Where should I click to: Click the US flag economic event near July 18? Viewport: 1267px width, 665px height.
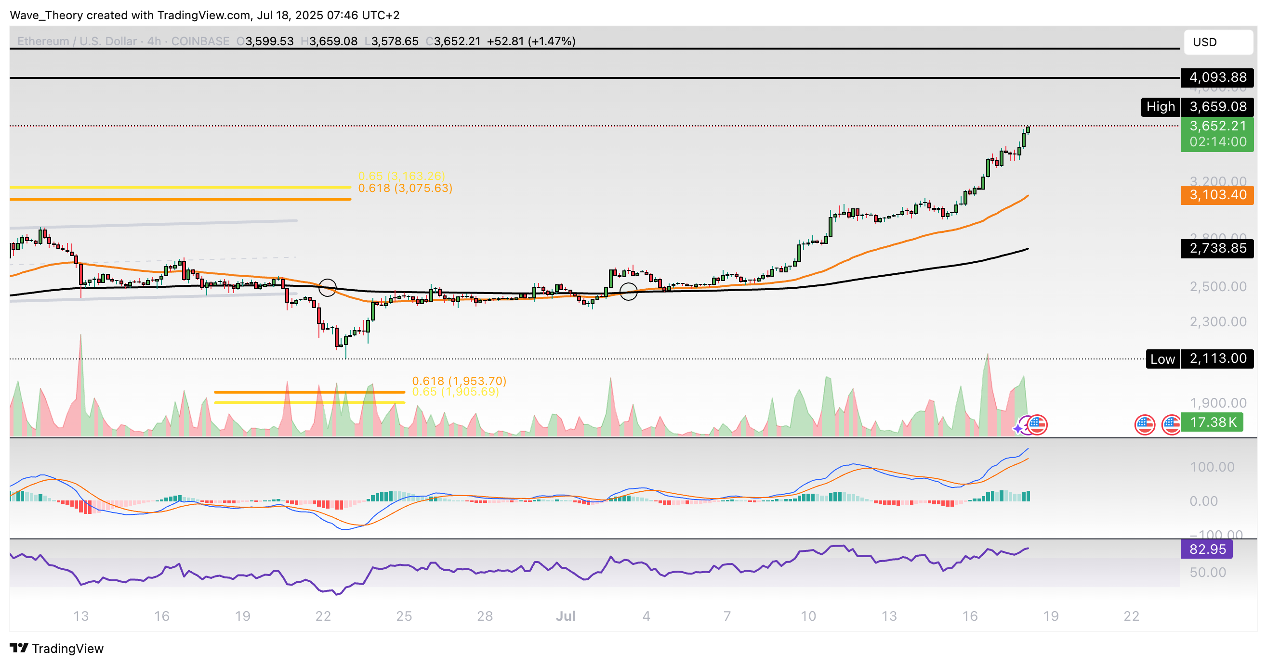(x=1037, y=424)
